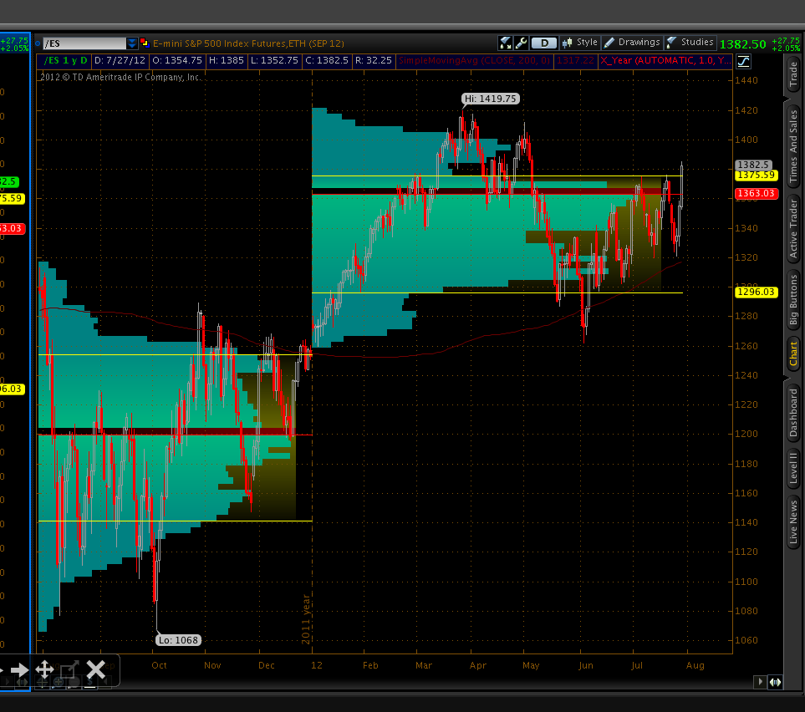Switch to the Trade side tab
This screenshot has height=712, width=805.
tap(793, 74)
